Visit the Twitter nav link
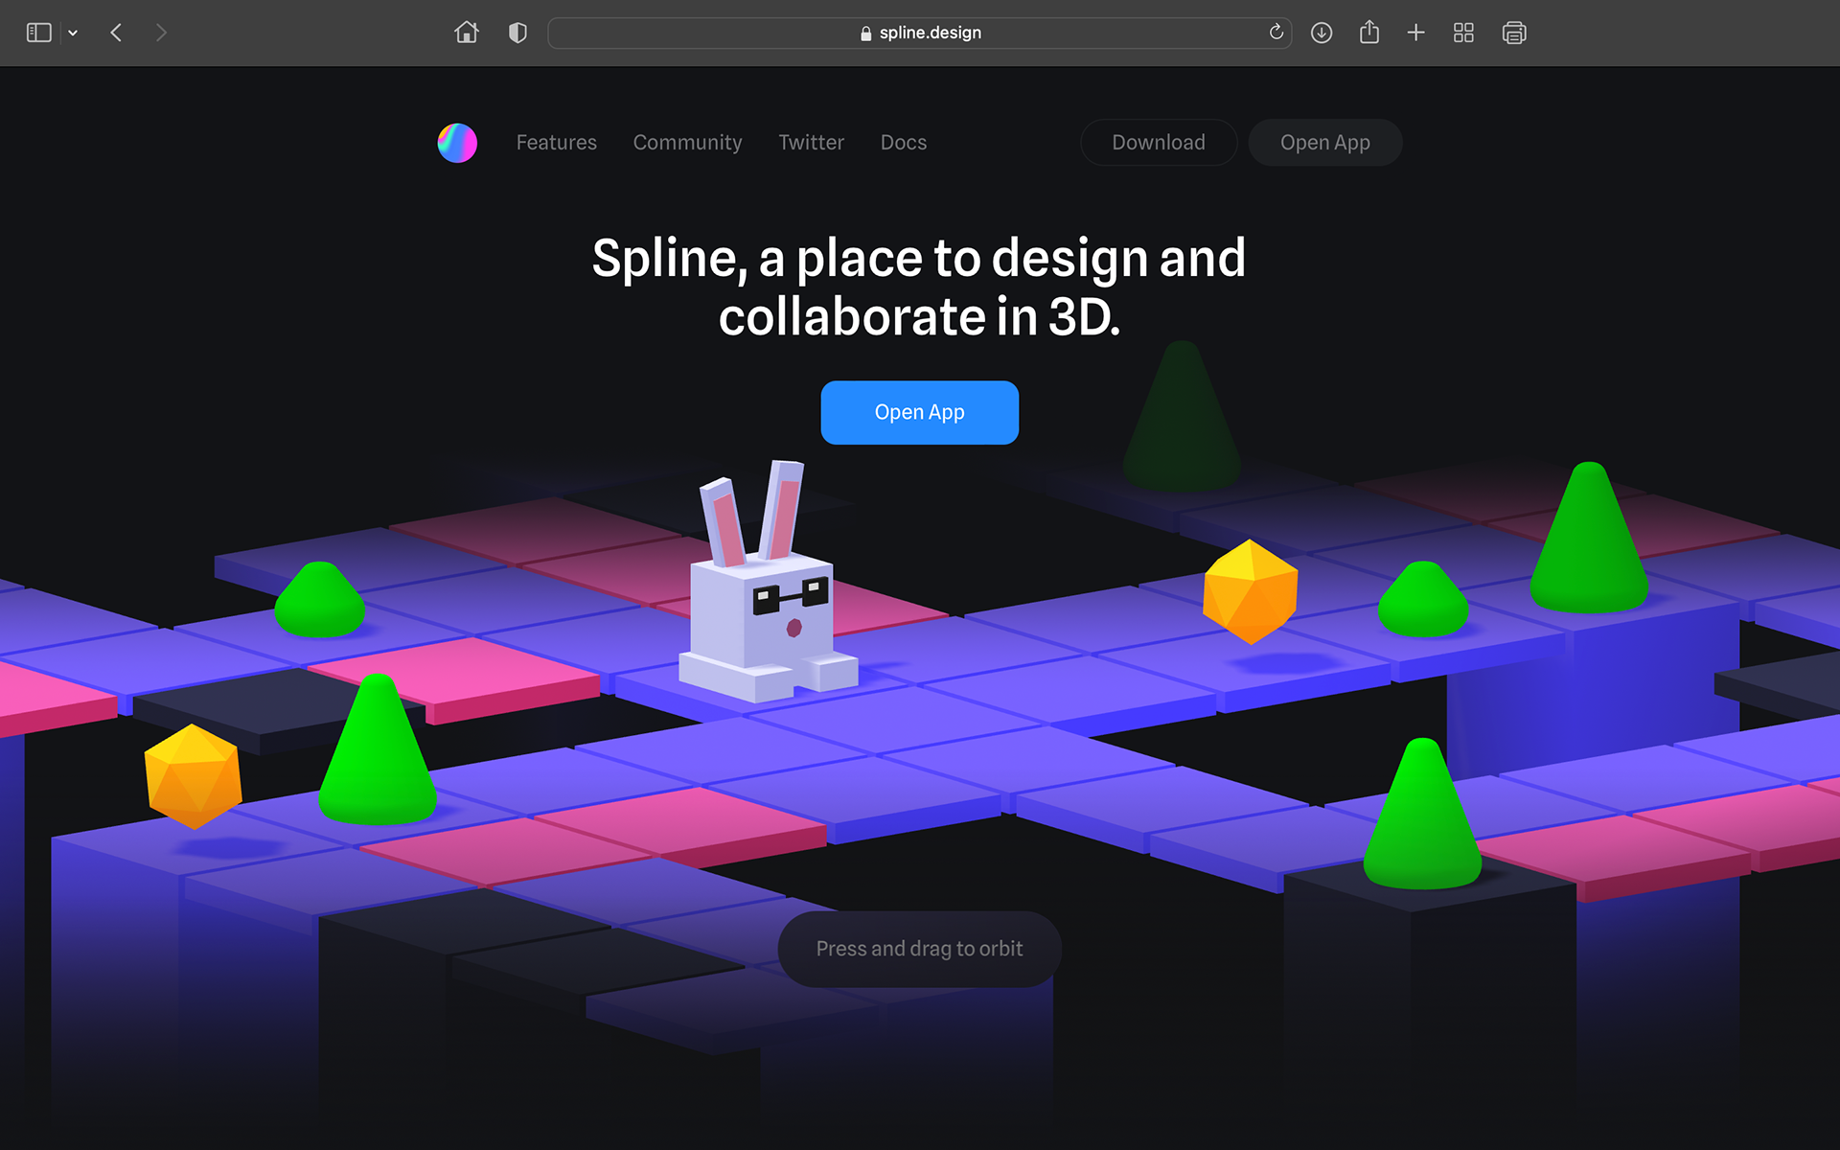Viewport: 1840px width, 1150px height. point(811,143)
